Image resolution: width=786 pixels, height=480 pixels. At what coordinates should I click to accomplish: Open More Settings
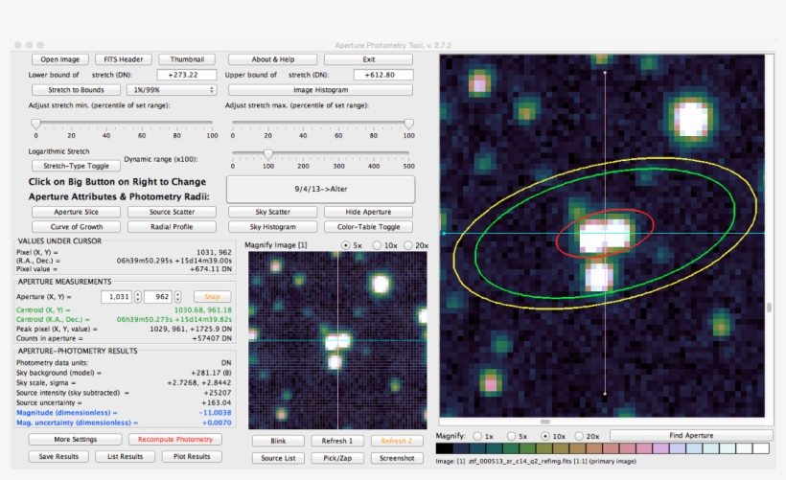pos(75,440)
